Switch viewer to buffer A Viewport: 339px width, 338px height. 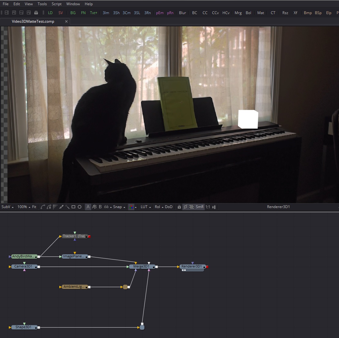pyautogui.click(x=88, y=207)
